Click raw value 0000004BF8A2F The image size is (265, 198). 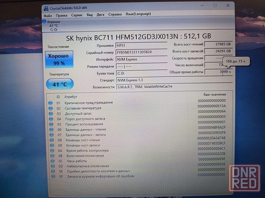212,127
